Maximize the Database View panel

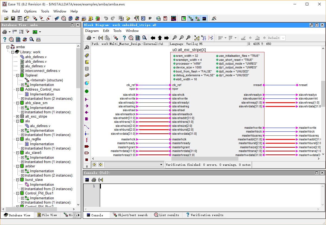click(72, 25)
